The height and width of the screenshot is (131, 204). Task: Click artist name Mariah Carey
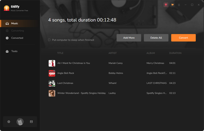116,63
